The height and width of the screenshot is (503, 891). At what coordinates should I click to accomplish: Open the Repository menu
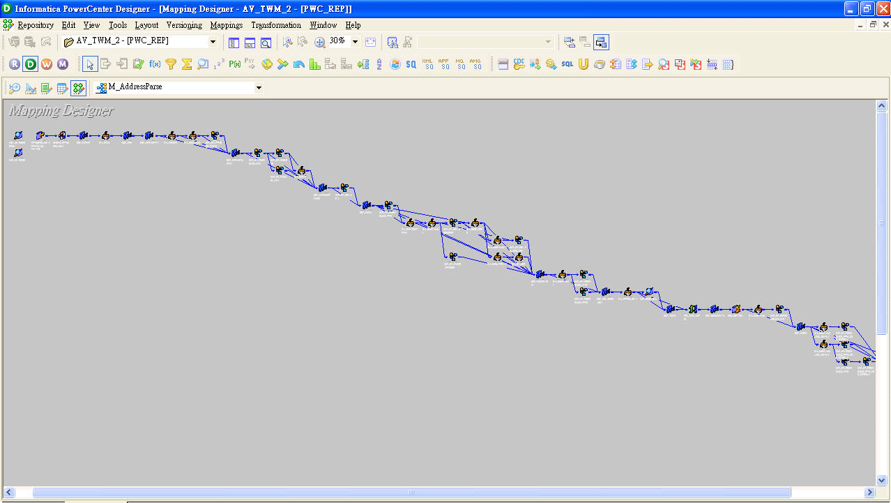point(36,25)
